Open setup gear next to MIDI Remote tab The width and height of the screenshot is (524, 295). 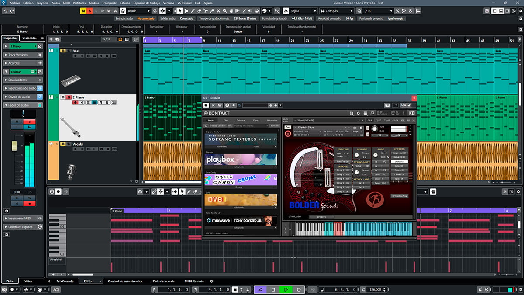click(212, 281)
